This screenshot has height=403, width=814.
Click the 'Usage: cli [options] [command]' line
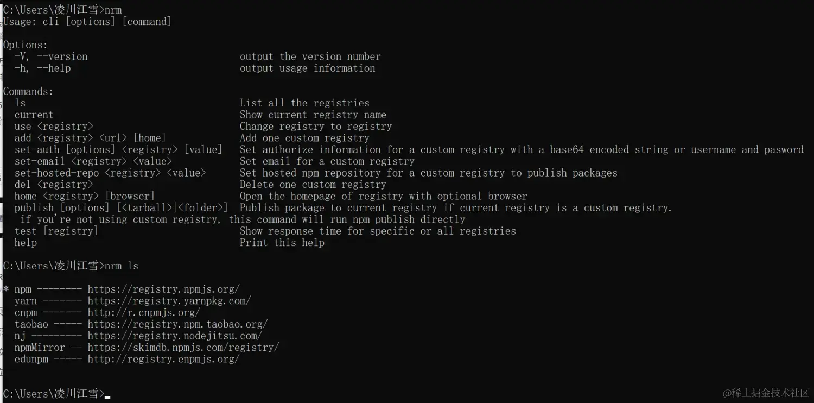pyautogui.click(x=87, y=22)
